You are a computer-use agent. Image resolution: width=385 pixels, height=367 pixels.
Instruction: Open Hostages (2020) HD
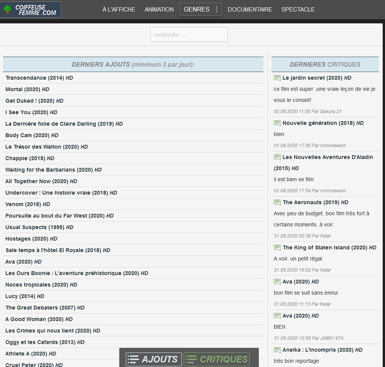(x=31, y=239)
